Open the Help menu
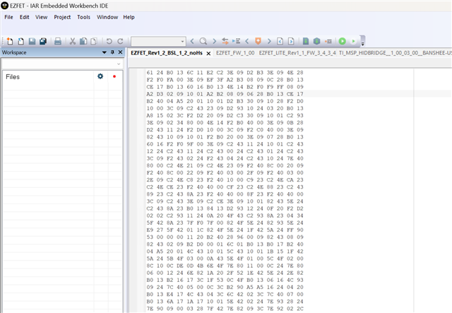452x313 pixels. [129, 17]
